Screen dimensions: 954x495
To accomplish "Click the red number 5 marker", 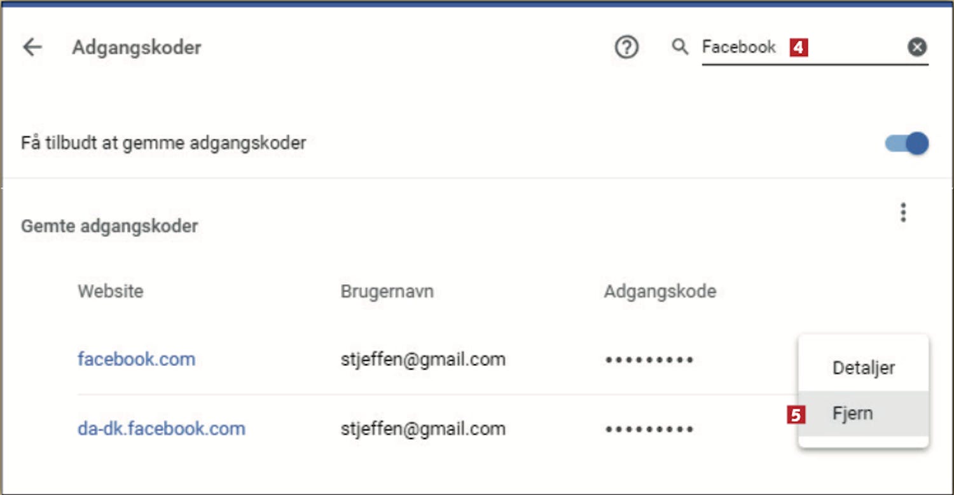I will pyautogui.click(x=796, y=415).
